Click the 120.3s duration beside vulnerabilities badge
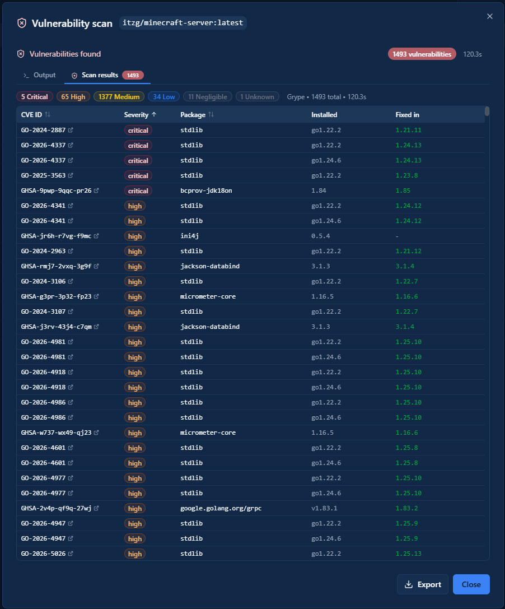Image resolution: width=505 pixels, height=609 pixels. 473,54
